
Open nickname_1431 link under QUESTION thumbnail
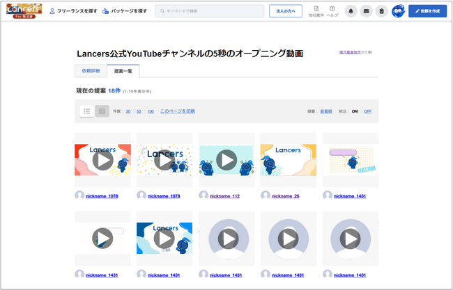(x=350, y=196)
